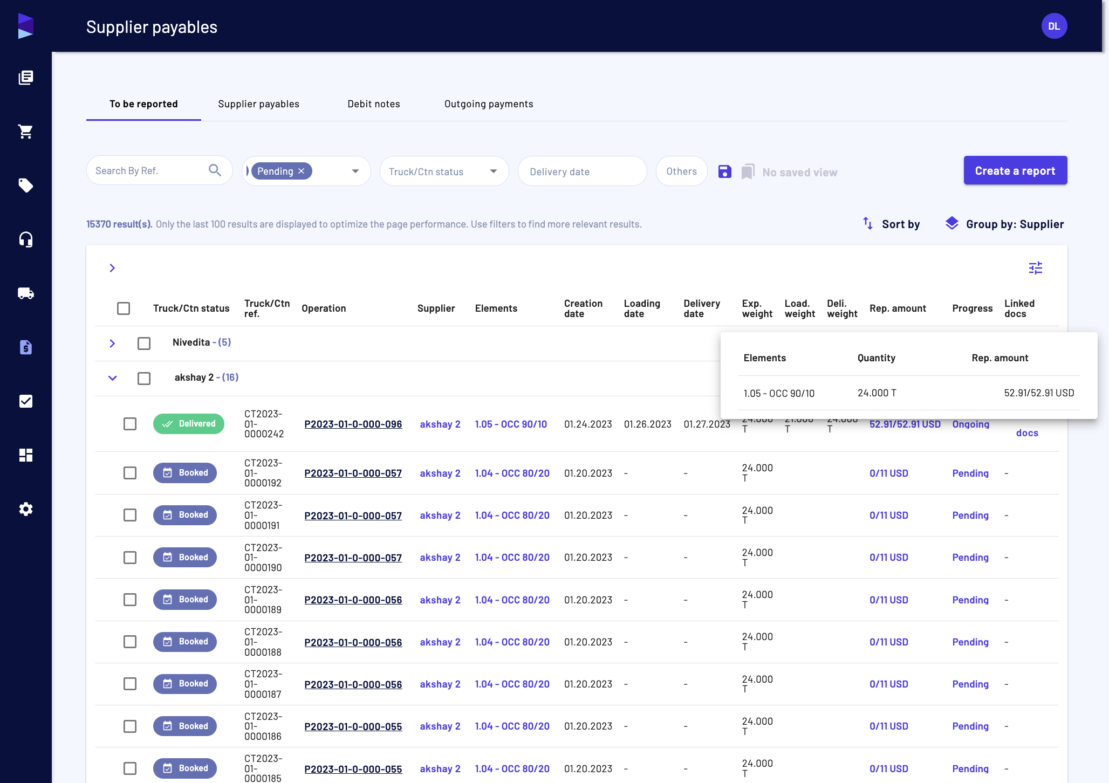Select the row CT2023-01-0000192 checkbox
The width and height of the screenshot is (1109, 783).
point(130,473)
